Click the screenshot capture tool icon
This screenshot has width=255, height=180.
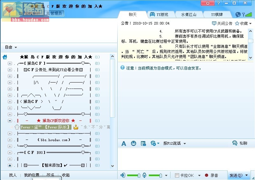pos(143,143)
